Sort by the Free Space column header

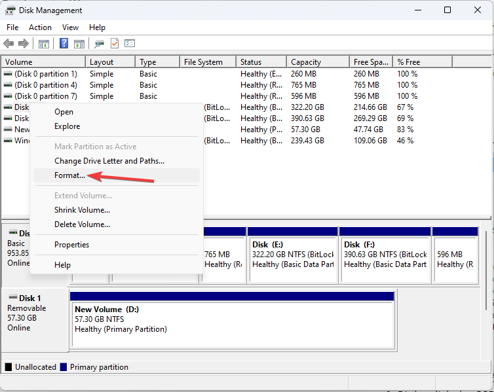click(x=371, y=62)
